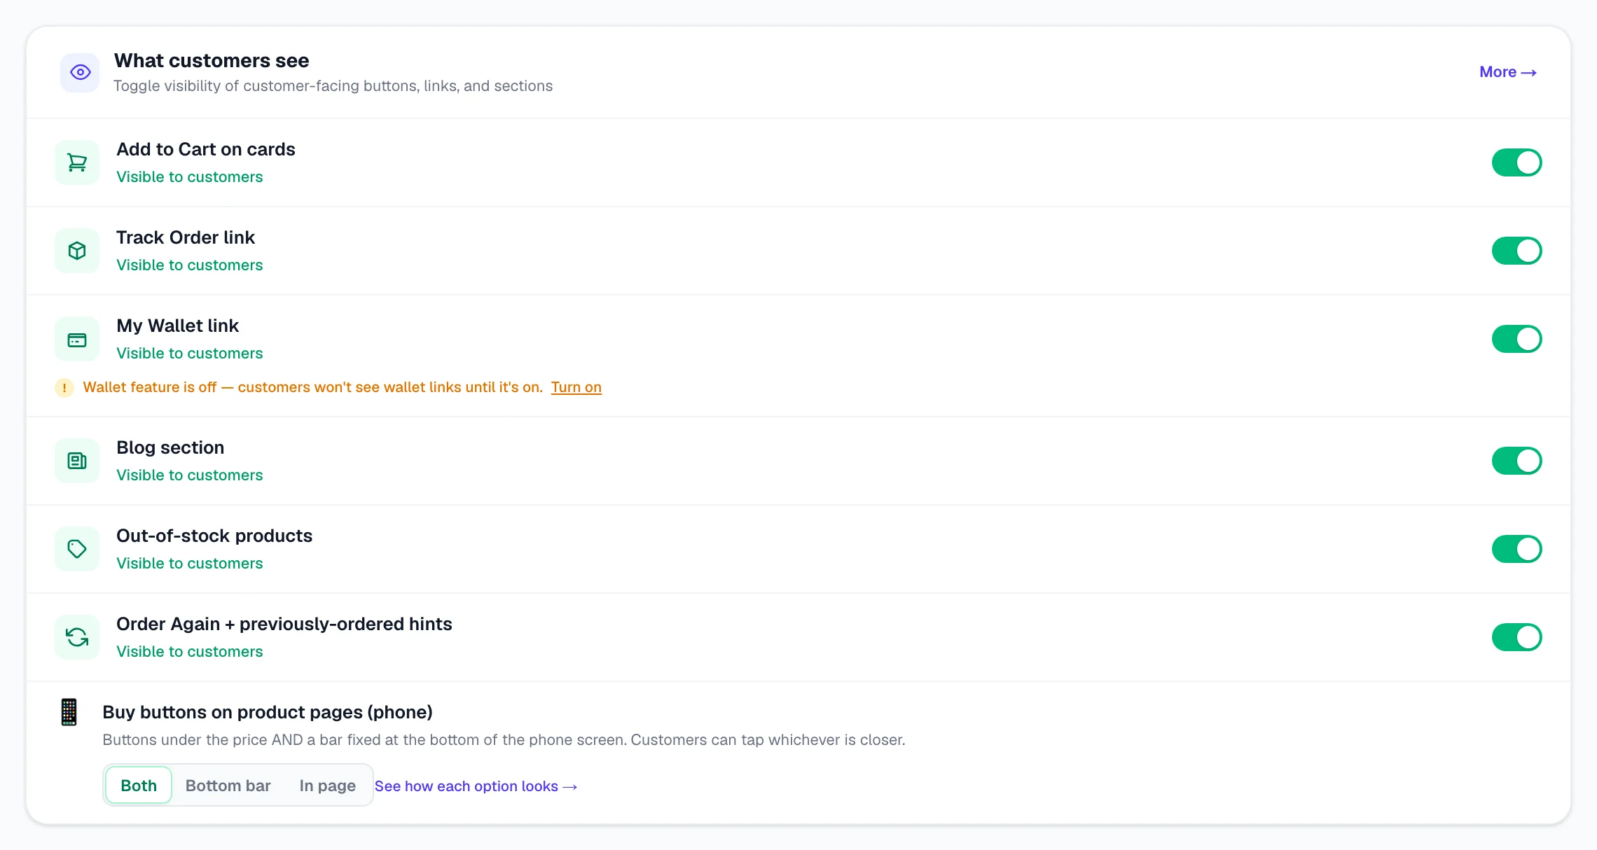
Task: Click the Buttons under the price description text
Action: 504,740
